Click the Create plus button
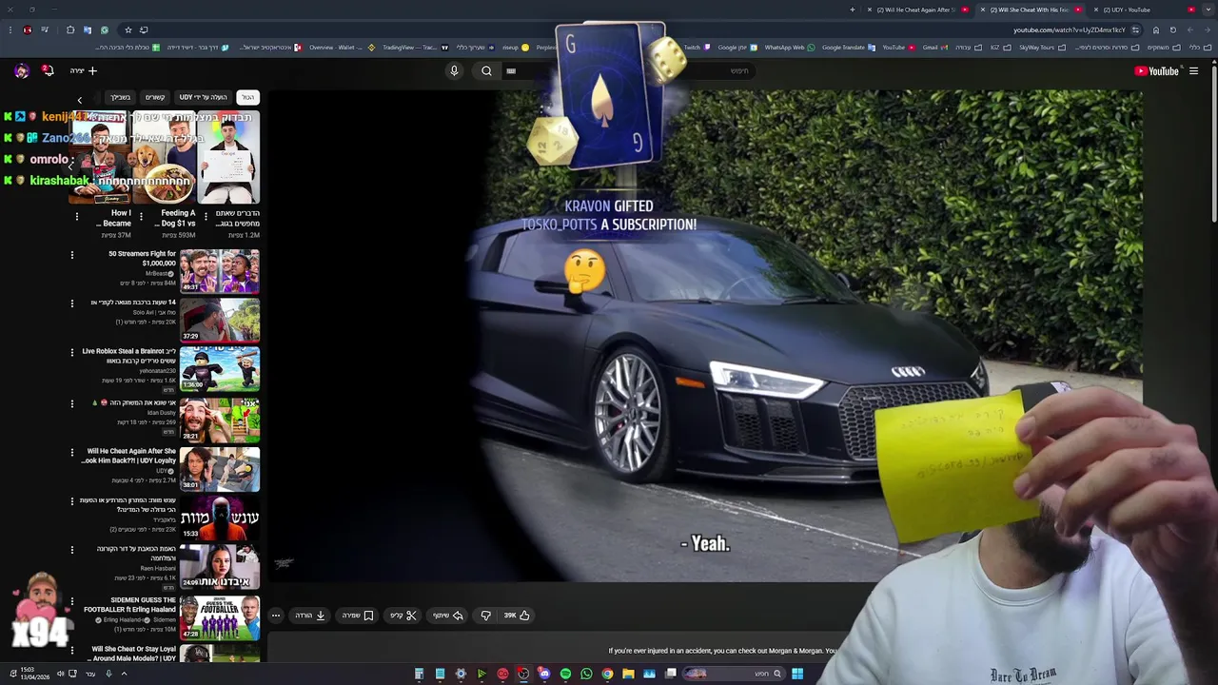Viewport: 1218px width, 685px height. point(84,70)
